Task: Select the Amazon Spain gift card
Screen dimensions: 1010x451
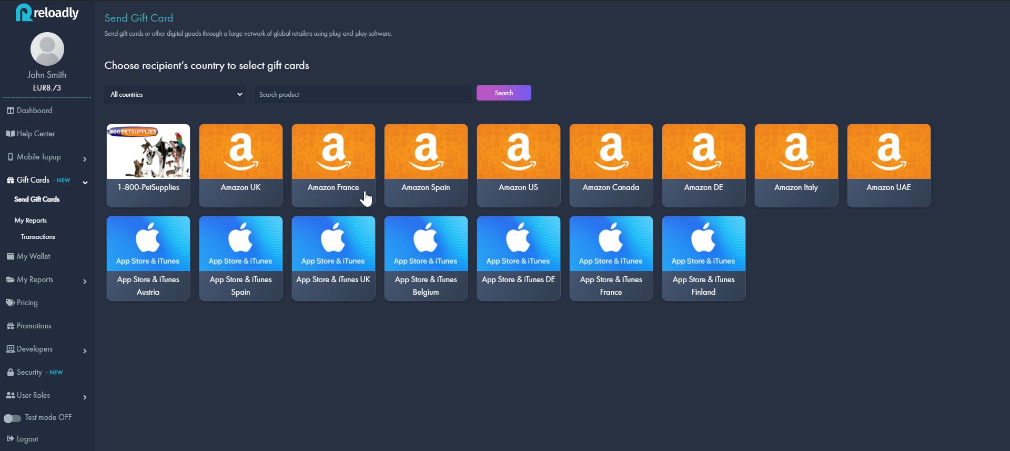Action: (x=426, y=165)
